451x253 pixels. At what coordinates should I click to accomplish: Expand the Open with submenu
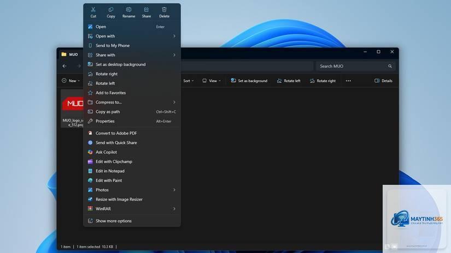[x=132, y=36]
